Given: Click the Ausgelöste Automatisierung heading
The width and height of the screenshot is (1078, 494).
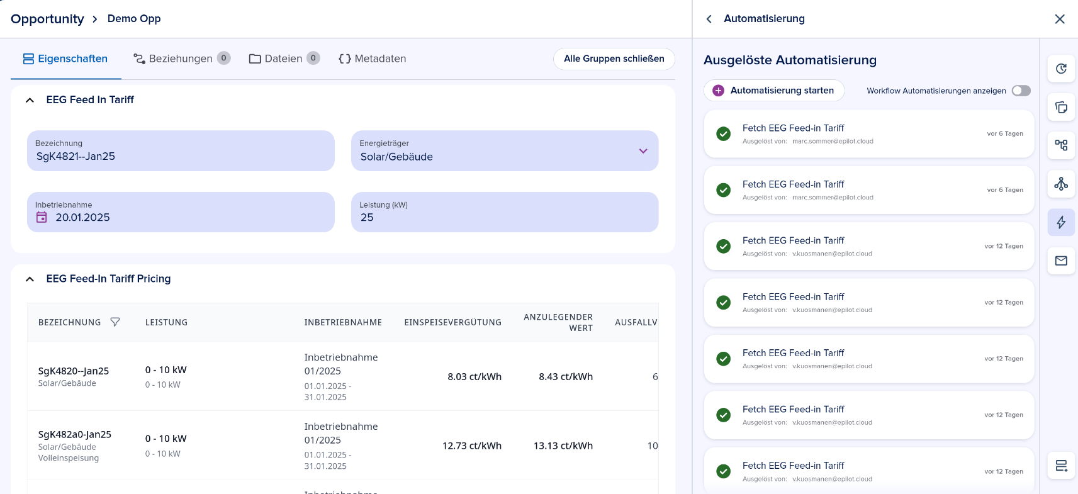Looking at the screenshot, I should (790, 60).
